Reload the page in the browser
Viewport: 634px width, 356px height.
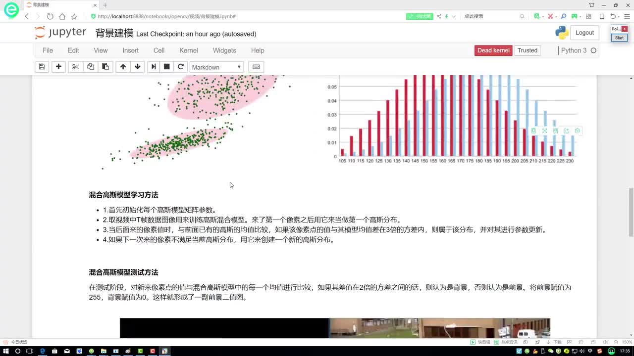coord(50,16)
